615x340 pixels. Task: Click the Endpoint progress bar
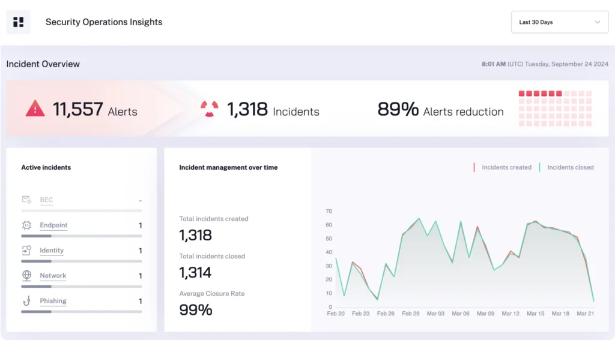[81, 236]
